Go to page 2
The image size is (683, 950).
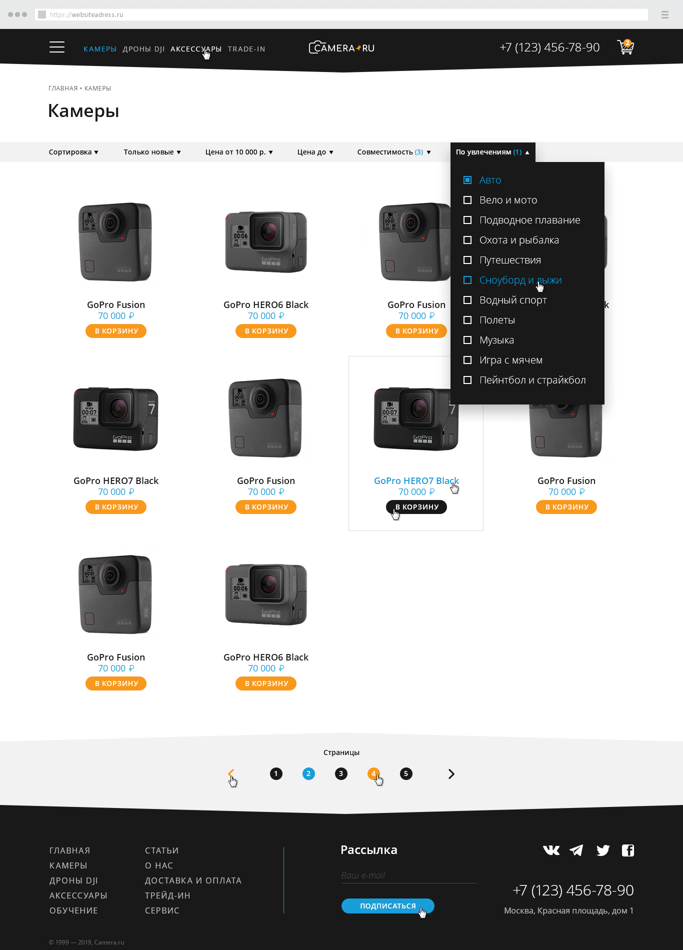(308, 774)
